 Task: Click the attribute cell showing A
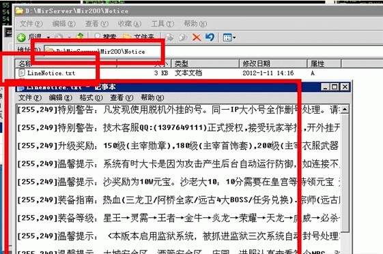click(313, 73)
